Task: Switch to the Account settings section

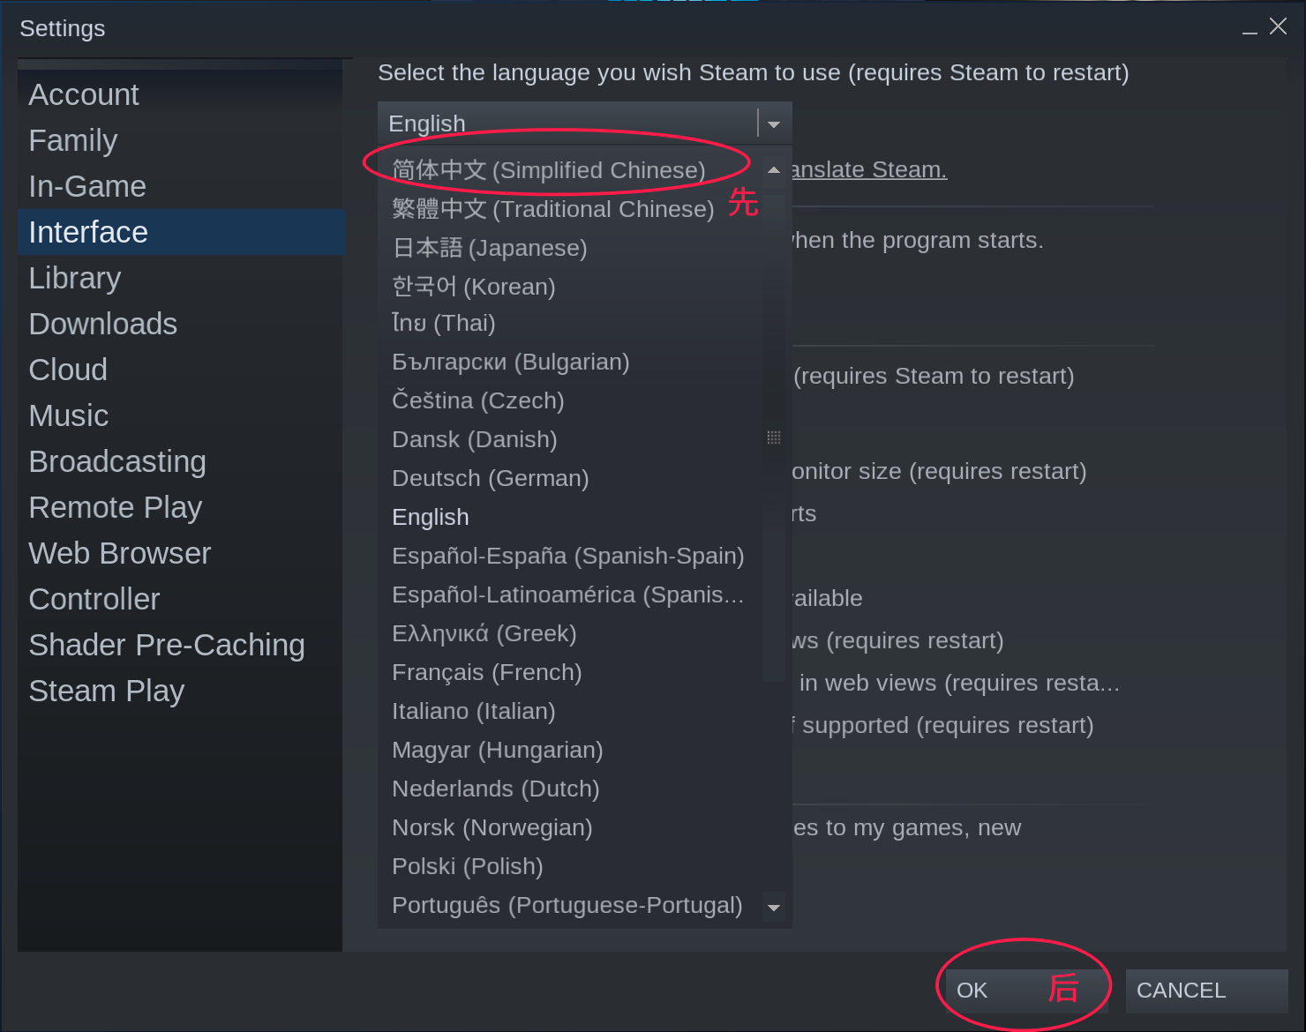Action: coord(84,94)
